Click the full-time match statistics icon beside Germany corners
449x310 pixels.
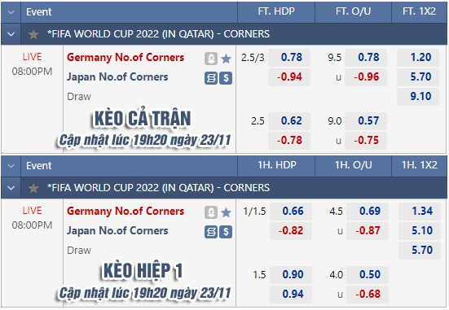[211, 59]
